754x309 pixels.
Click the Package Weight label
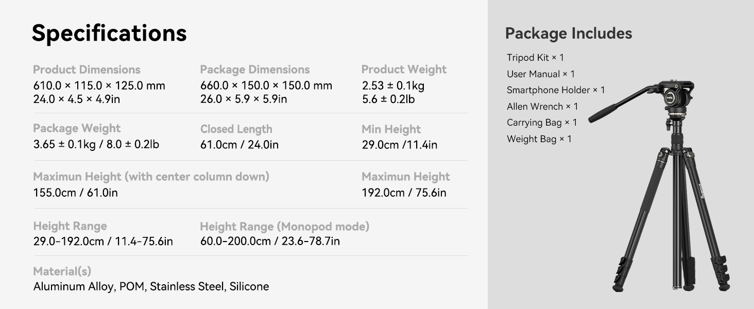point(77,128)
